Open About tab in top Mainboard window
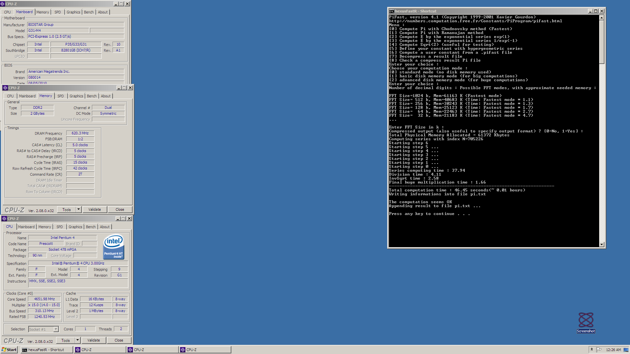Image resolution: width=630 pixels, height=354 pixels. [103, 12]
